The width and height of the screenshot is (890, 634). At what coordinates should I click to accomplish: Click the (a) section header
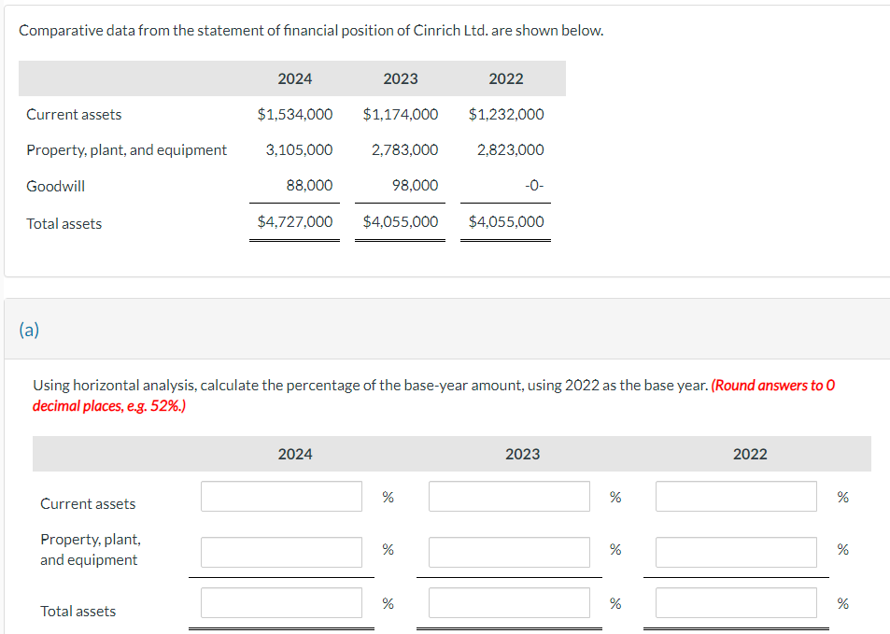click(31, 330)
